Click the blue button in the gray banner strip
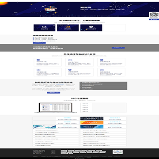159x159 pixels. [118, 48]
